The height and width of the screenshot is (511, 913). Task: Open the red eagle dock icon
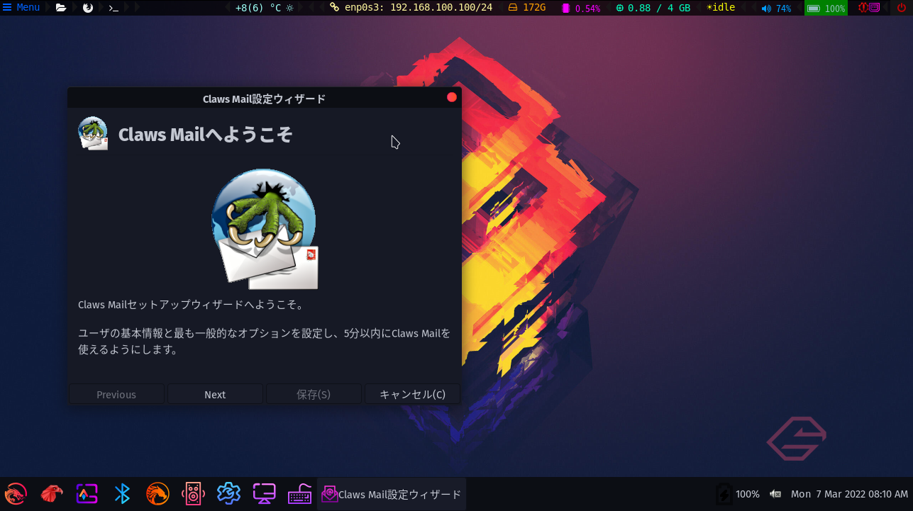point(51,493)
